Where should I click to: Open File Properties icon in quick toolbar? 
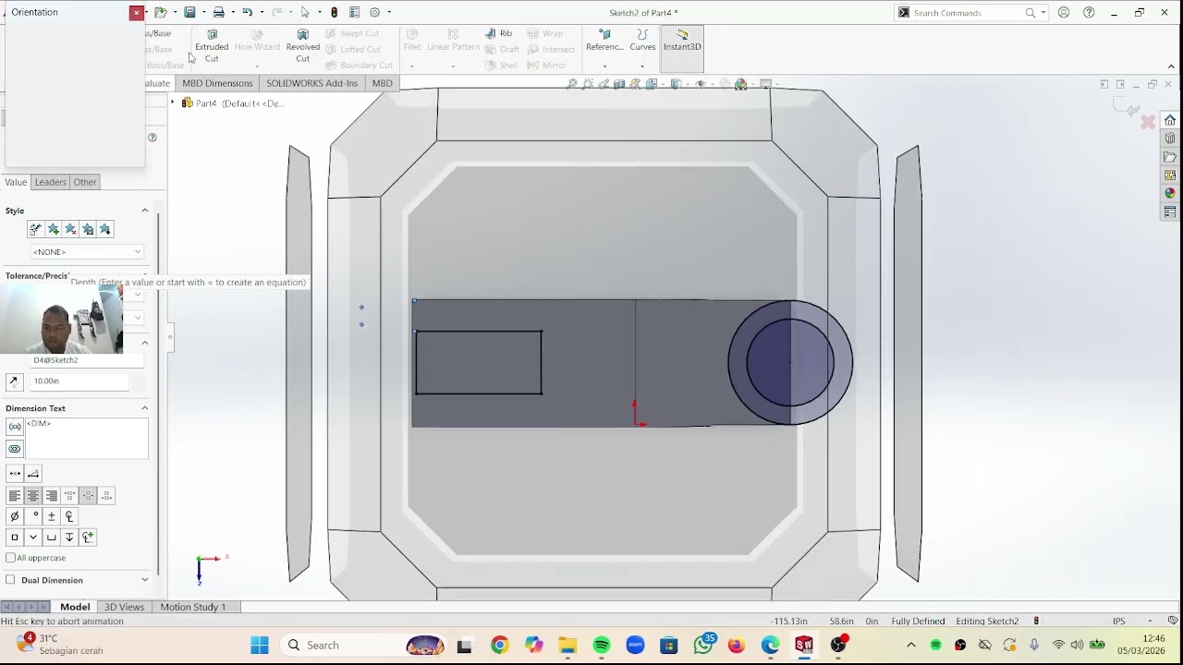point(354,12)
